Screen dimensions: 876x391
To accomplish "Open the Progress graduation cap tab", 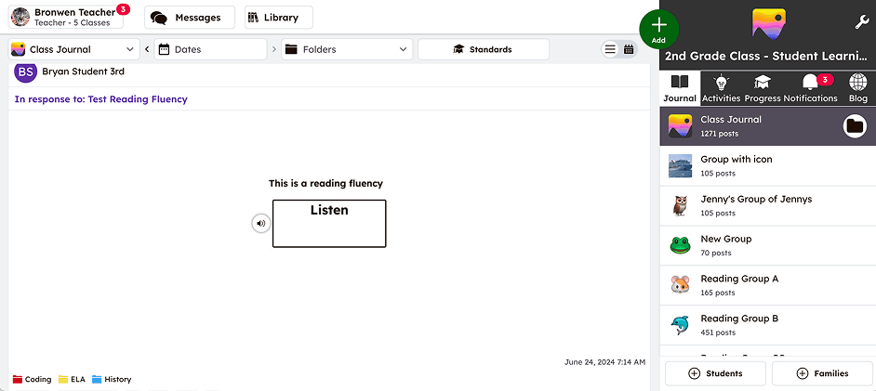I will 763,87.
